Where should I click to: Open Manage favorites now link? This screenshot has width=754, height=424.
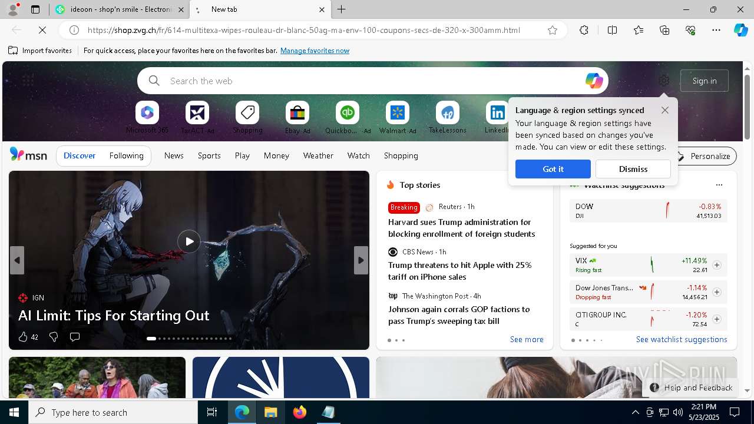[x=315, y=51]
